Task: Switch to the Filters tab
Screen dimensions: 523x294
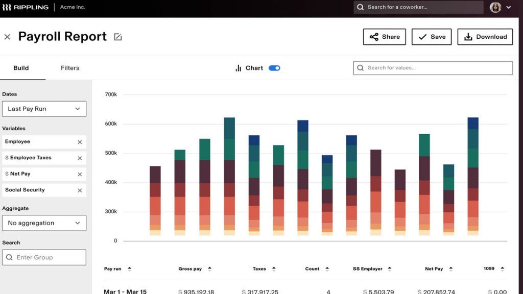Action: [x=70, y=67]
